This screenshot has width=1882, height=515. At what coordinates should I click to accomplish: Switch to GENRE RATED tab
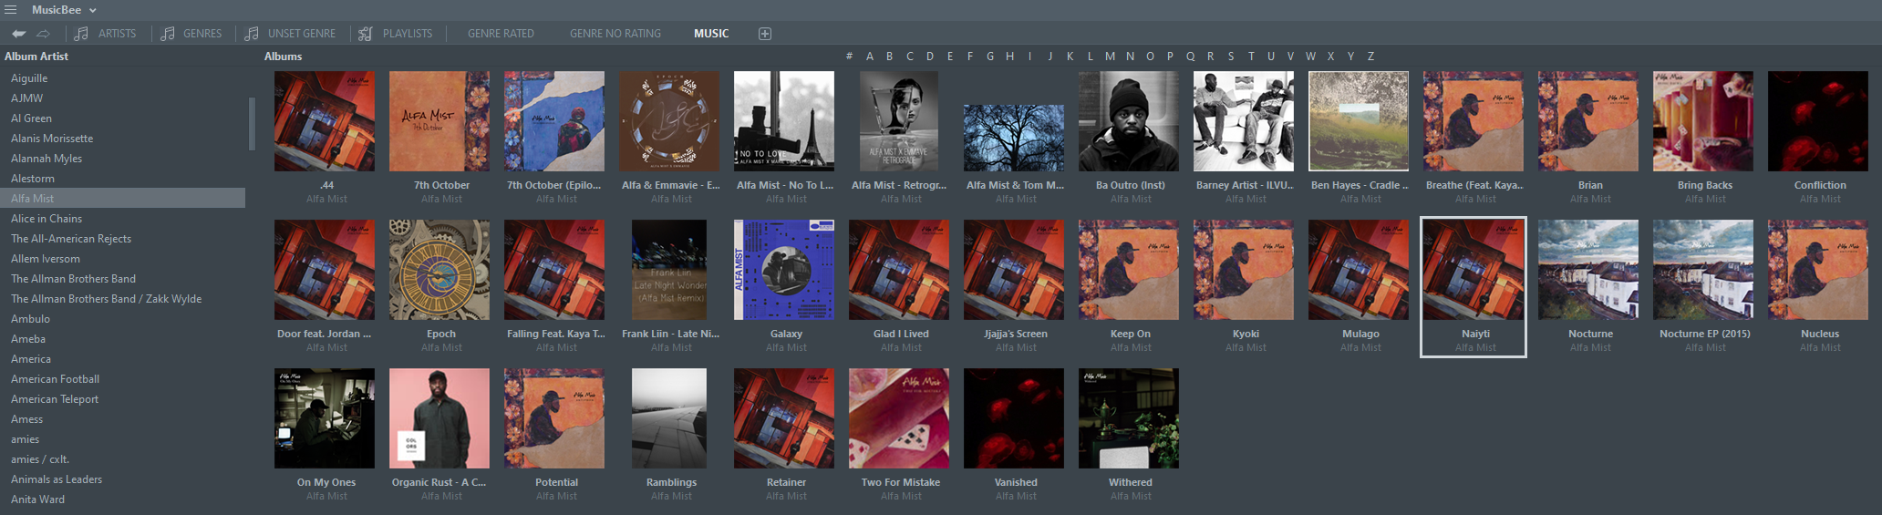coord(501,34)
